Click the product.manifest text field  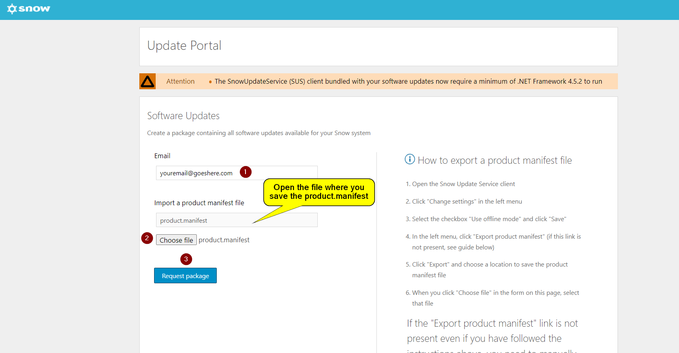coord(237,220)
